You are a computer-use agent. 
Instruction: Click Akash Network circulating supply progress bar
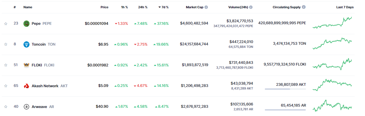pos(285,89)
